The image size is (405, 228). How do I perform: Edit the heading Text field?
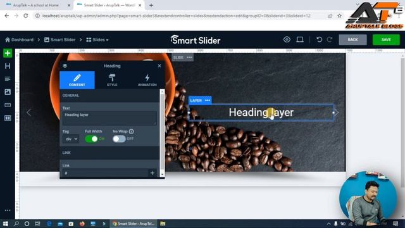click(109, 118)
